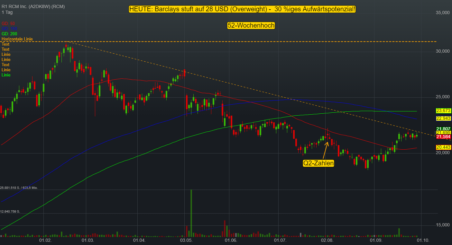The width and height of the screenshot is (452, 245).
Task: Click the 01.10. date axis label
Action: [423, 241]
